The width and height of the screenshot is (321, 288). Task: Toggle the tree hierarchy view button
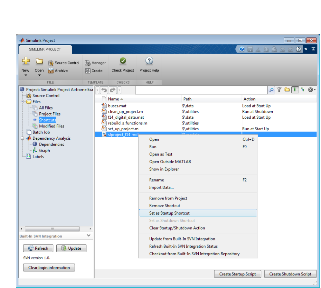pos(303,89)
